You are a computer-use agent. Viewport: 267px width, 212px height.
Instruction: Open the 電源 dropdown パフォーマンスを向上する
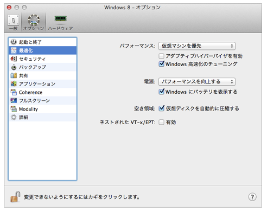click(x=197, y=82)
